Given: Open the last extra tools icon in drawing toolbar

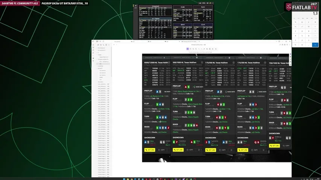Looking at the screenshot, I should click(x=216, y=49).
